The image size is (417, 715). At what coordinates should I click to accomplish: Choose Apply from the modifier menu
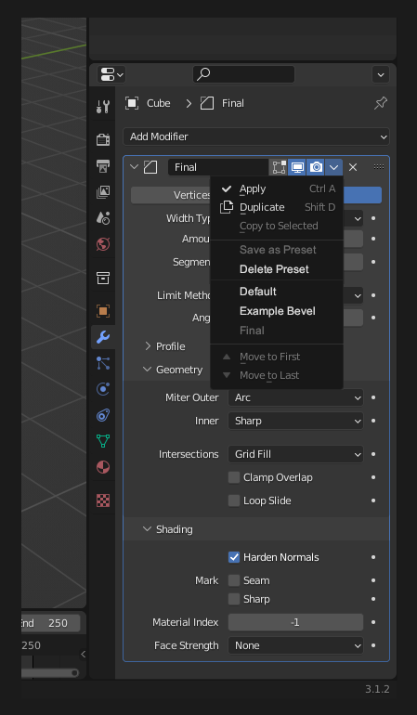coord(278,188)
